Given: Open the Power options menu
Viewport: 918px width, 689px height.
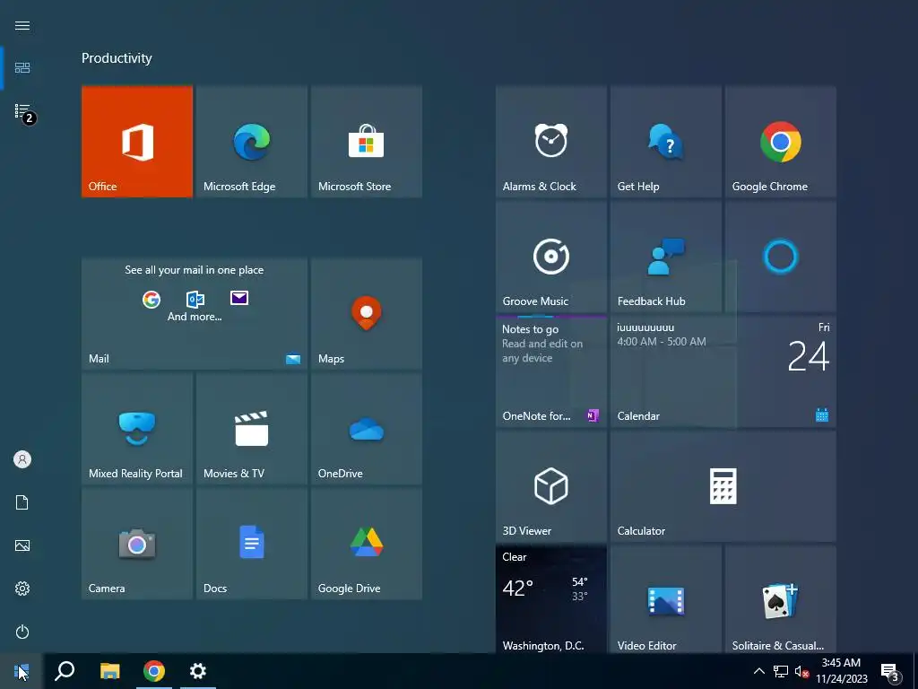Looking at the screenshot, I should [22, 632].
